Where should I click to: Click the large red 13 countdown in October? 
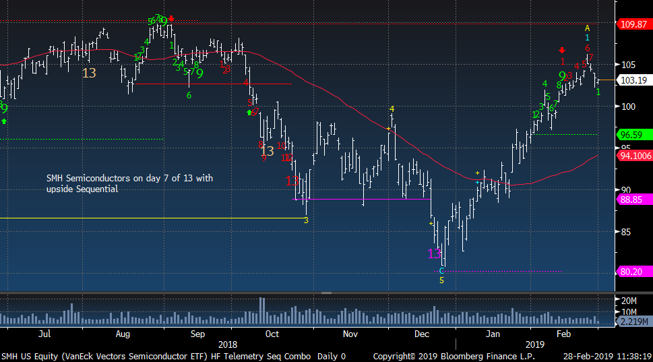coord(292,181)
